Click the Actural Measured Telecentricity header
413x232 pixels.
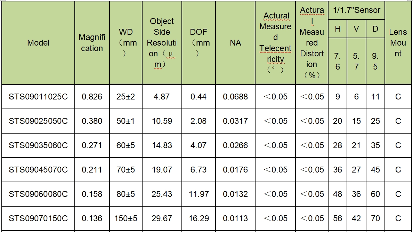tap(275, 43)
